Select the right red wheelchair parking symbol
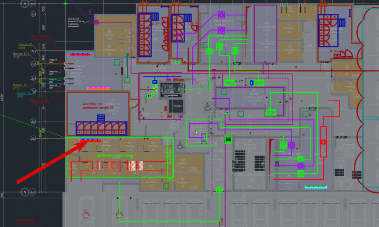This screenshot has height=227, width=379. click(119, 214)
